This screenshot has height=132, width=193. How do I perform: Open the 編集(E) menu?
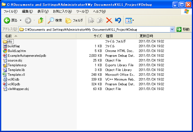coord(27,11)
